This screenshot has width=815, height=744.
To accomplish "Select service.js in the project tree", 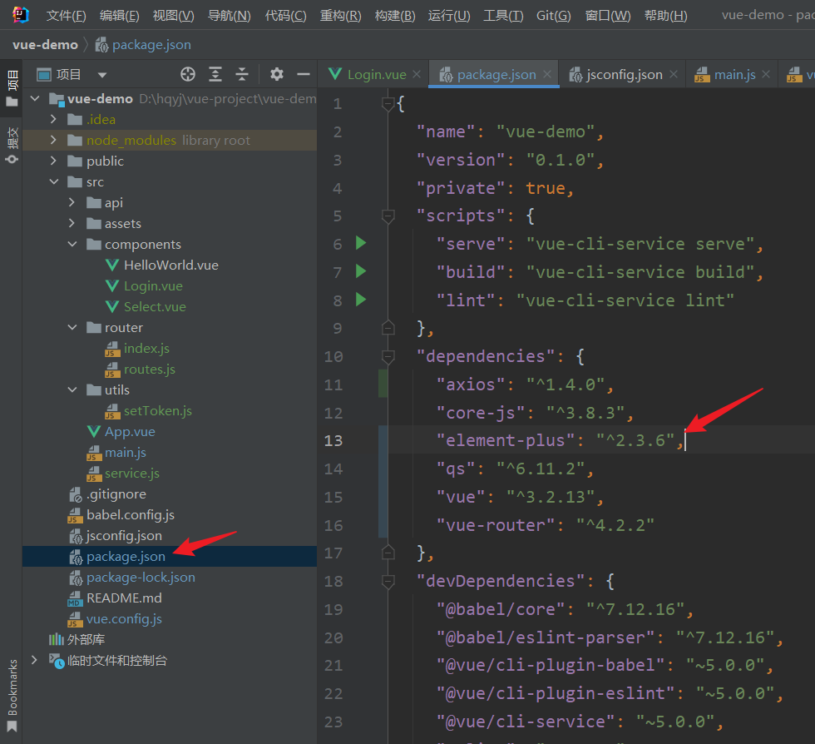I will (131, 473).
